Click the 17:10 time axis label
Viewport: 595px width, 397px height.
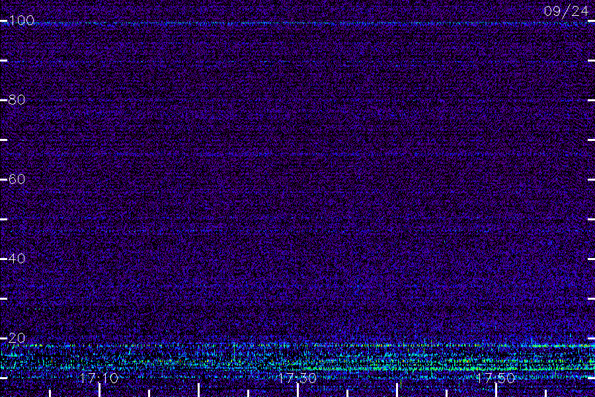point(99,378)
